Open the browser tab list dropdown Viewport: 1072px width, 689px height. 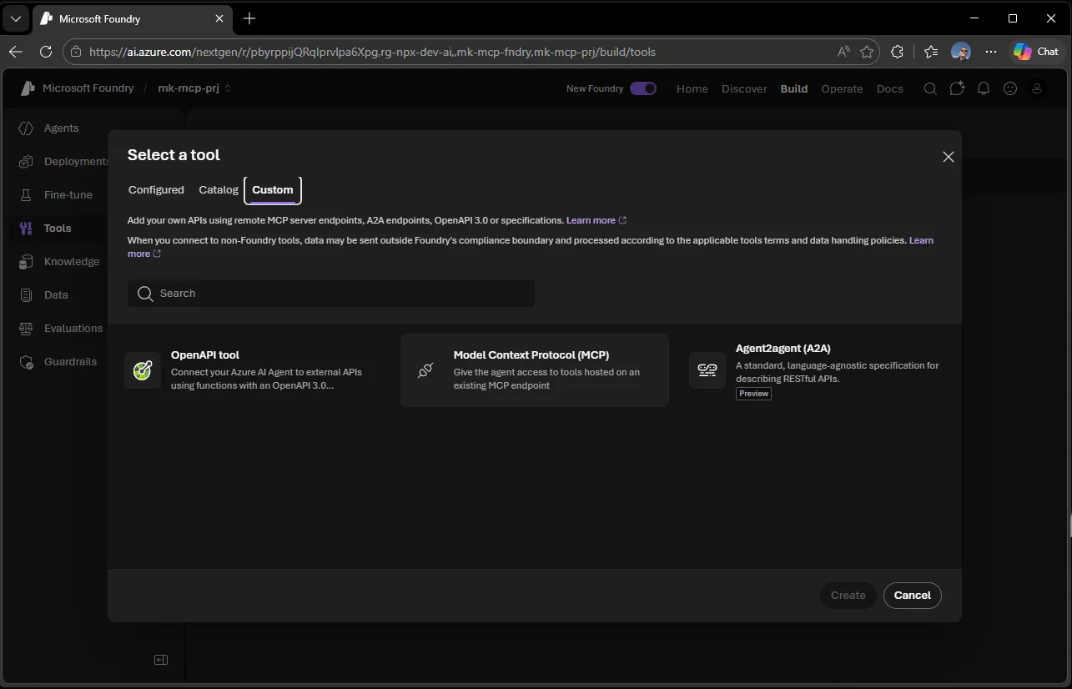(16, 18)
